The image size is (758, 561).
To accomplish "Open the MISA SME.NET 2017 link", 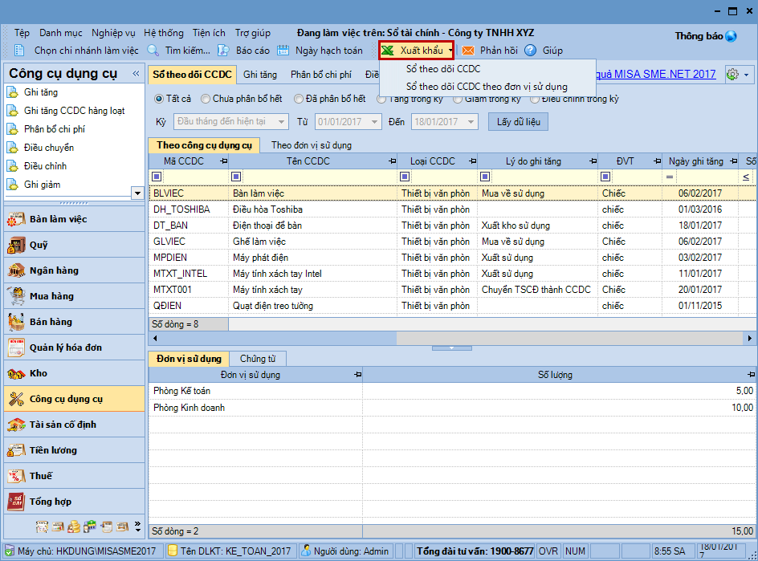I will tap(655, 74).
